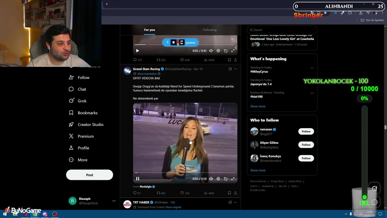The width and height of the screenshot is (387, 218).
Task: Toggle picture-in-picture on top video
Action: (x=226, y=51)
